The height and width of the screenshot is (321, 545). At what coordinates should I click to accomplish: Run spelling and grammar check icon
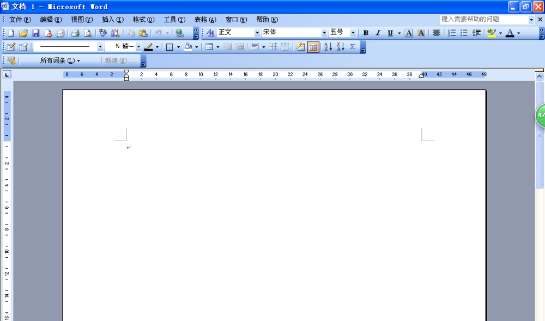click(102, 33)
